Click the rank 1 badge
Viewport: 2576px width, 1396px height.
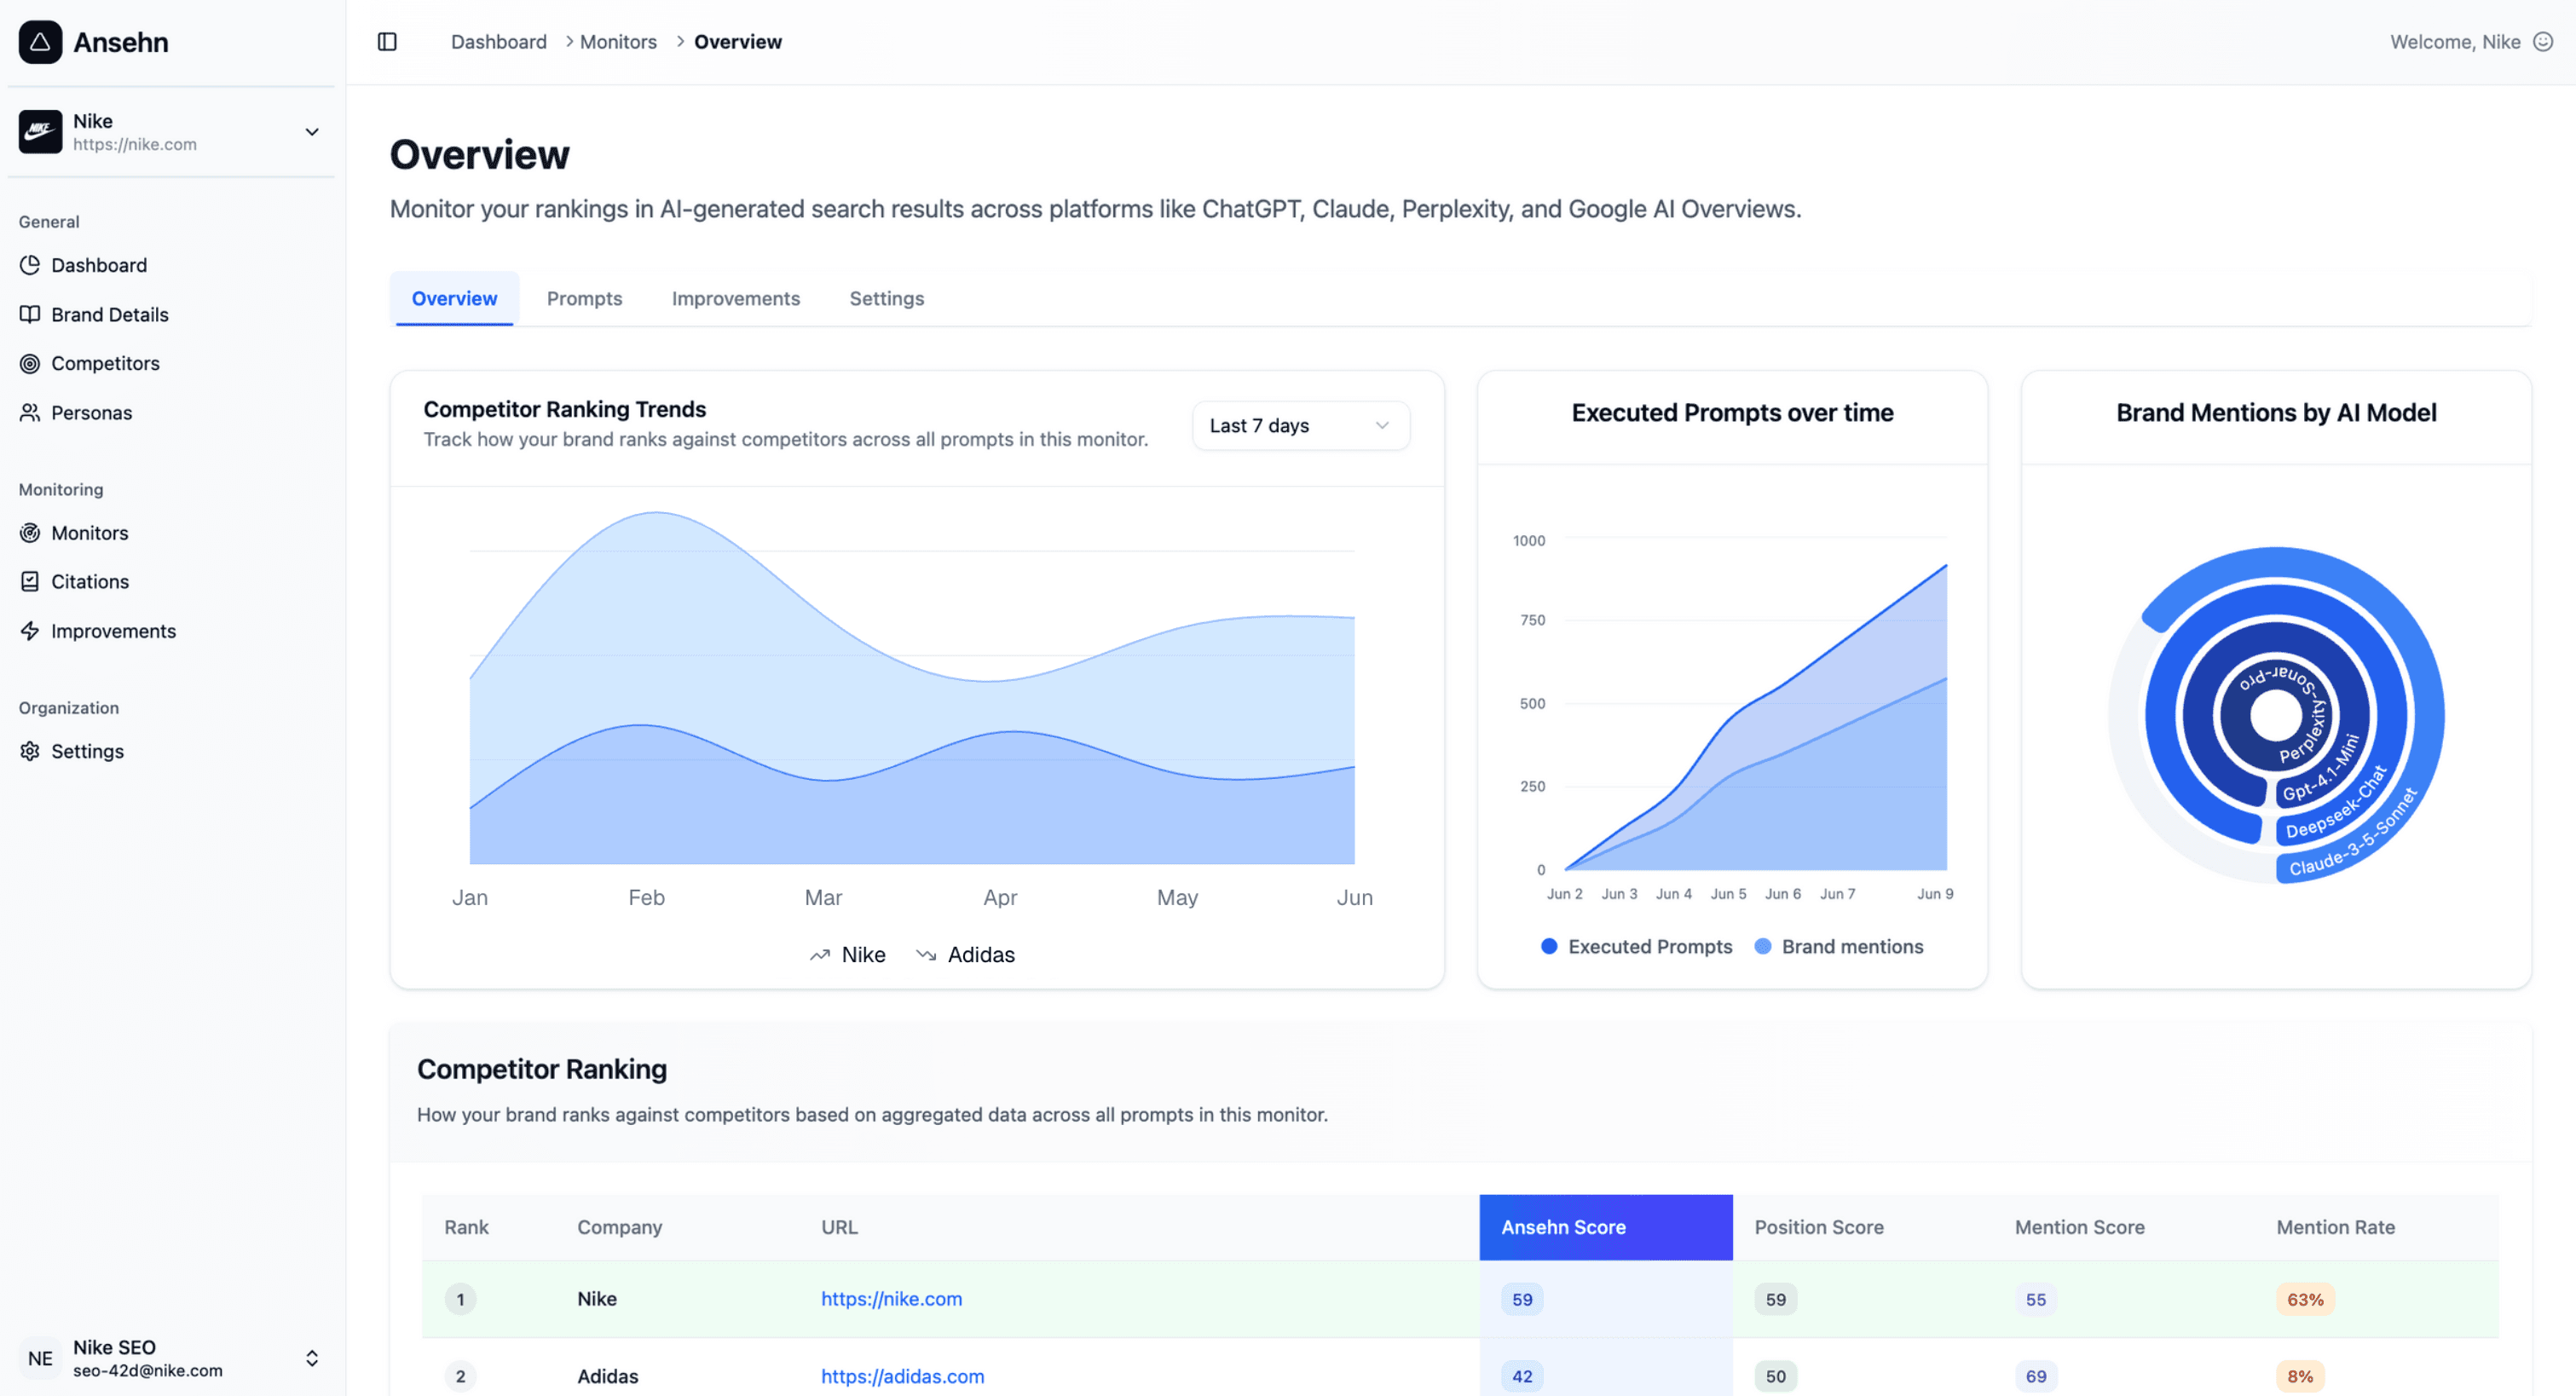460,1299
